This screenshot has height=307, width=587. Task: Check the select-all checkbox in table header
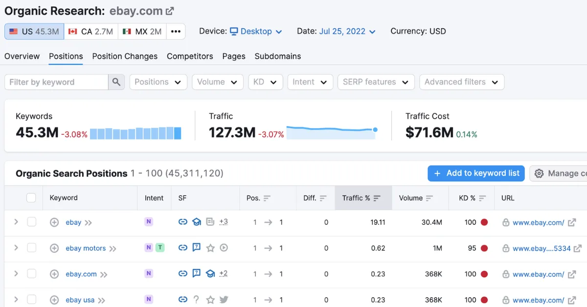click(x=31, y=197)
